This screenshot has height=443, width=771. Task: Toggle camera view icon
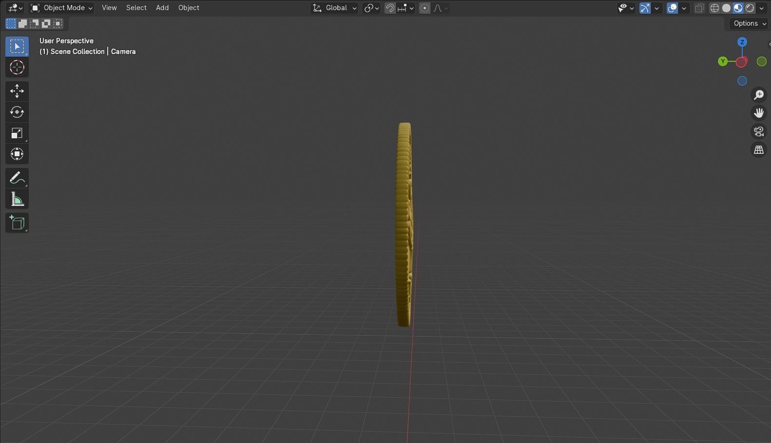coord(759,131)
